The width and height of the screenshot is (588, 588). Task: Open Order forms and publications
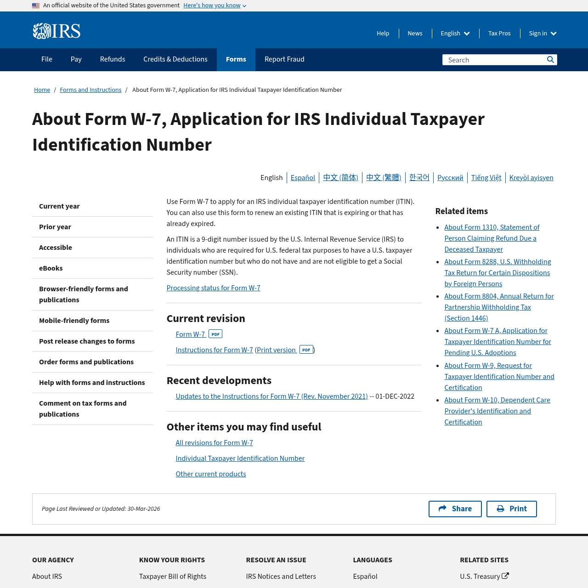pos(92,362)
